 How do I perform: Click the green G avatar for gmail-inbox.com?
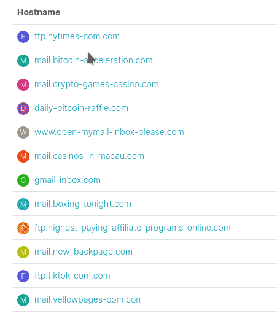pos(23,180)
